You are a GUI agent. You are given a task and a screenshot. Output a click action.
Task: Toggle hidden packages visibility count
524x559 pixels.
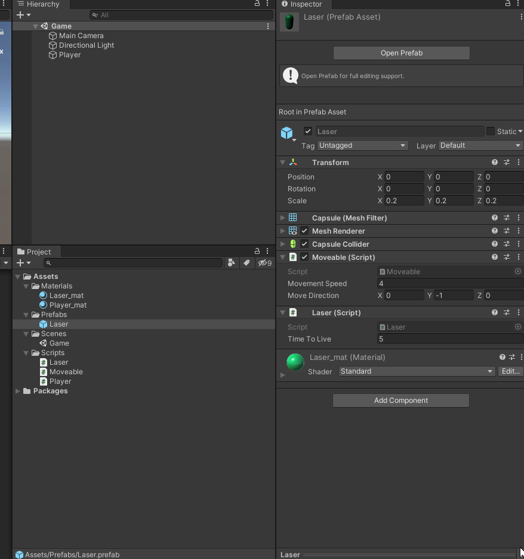265,263
